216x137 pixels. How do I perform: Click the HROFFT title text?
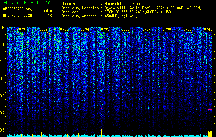click(x=21, y=3)
